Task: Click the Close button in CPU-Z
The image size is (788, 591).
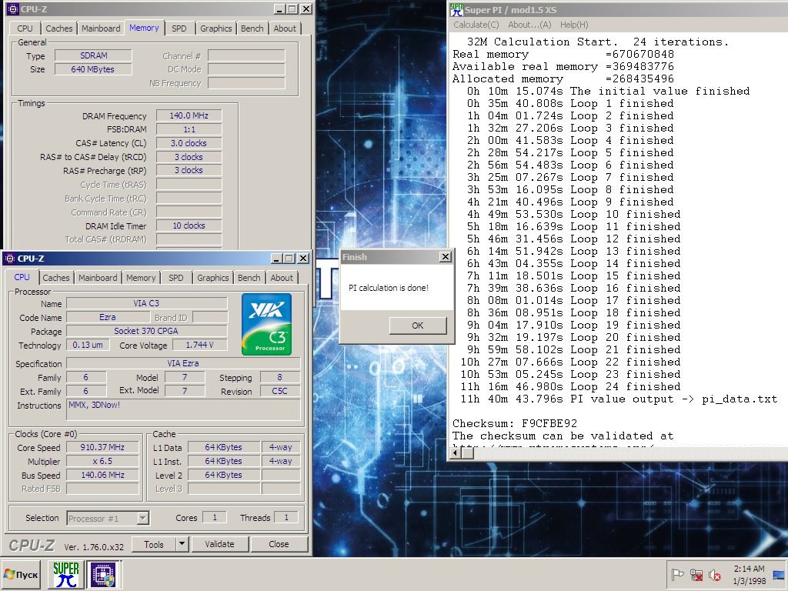Action: point(279,544)
